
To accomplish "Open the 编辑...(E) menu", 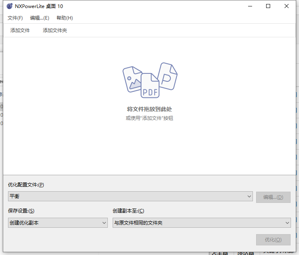I will [x=40, y=18].
